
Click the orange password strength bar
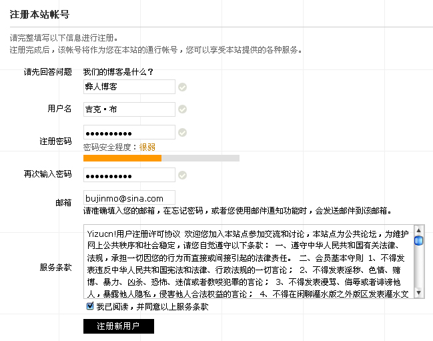[x=122, y=158]
